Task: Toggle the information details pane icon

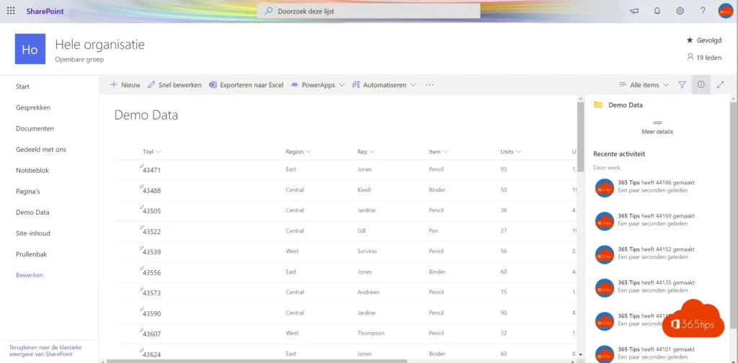Action: pos(701,85)
